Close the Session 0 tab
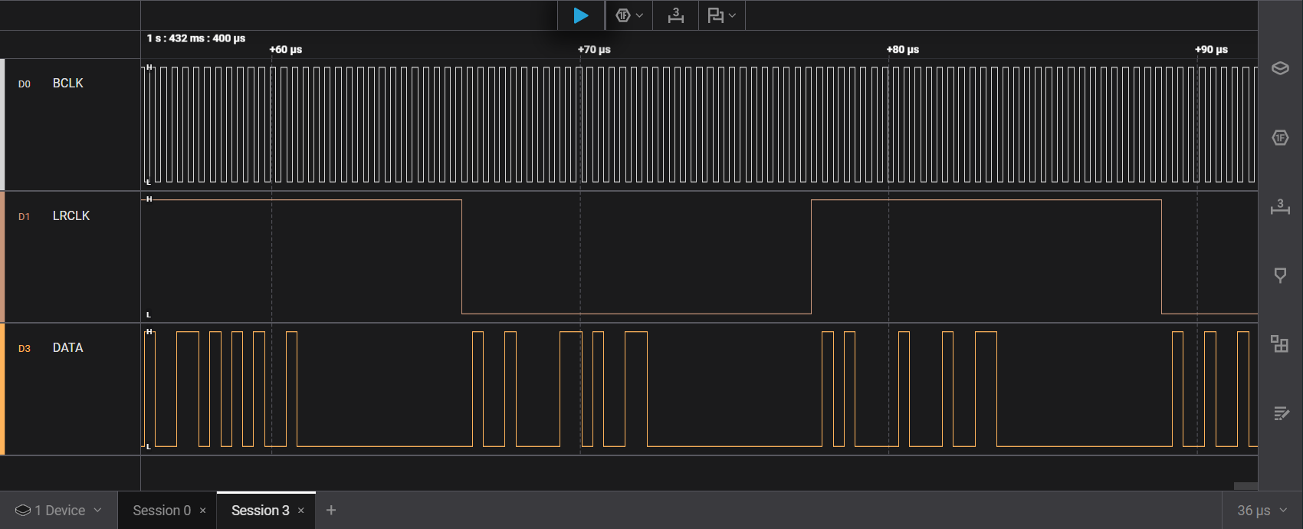 [x=203, y=511]
